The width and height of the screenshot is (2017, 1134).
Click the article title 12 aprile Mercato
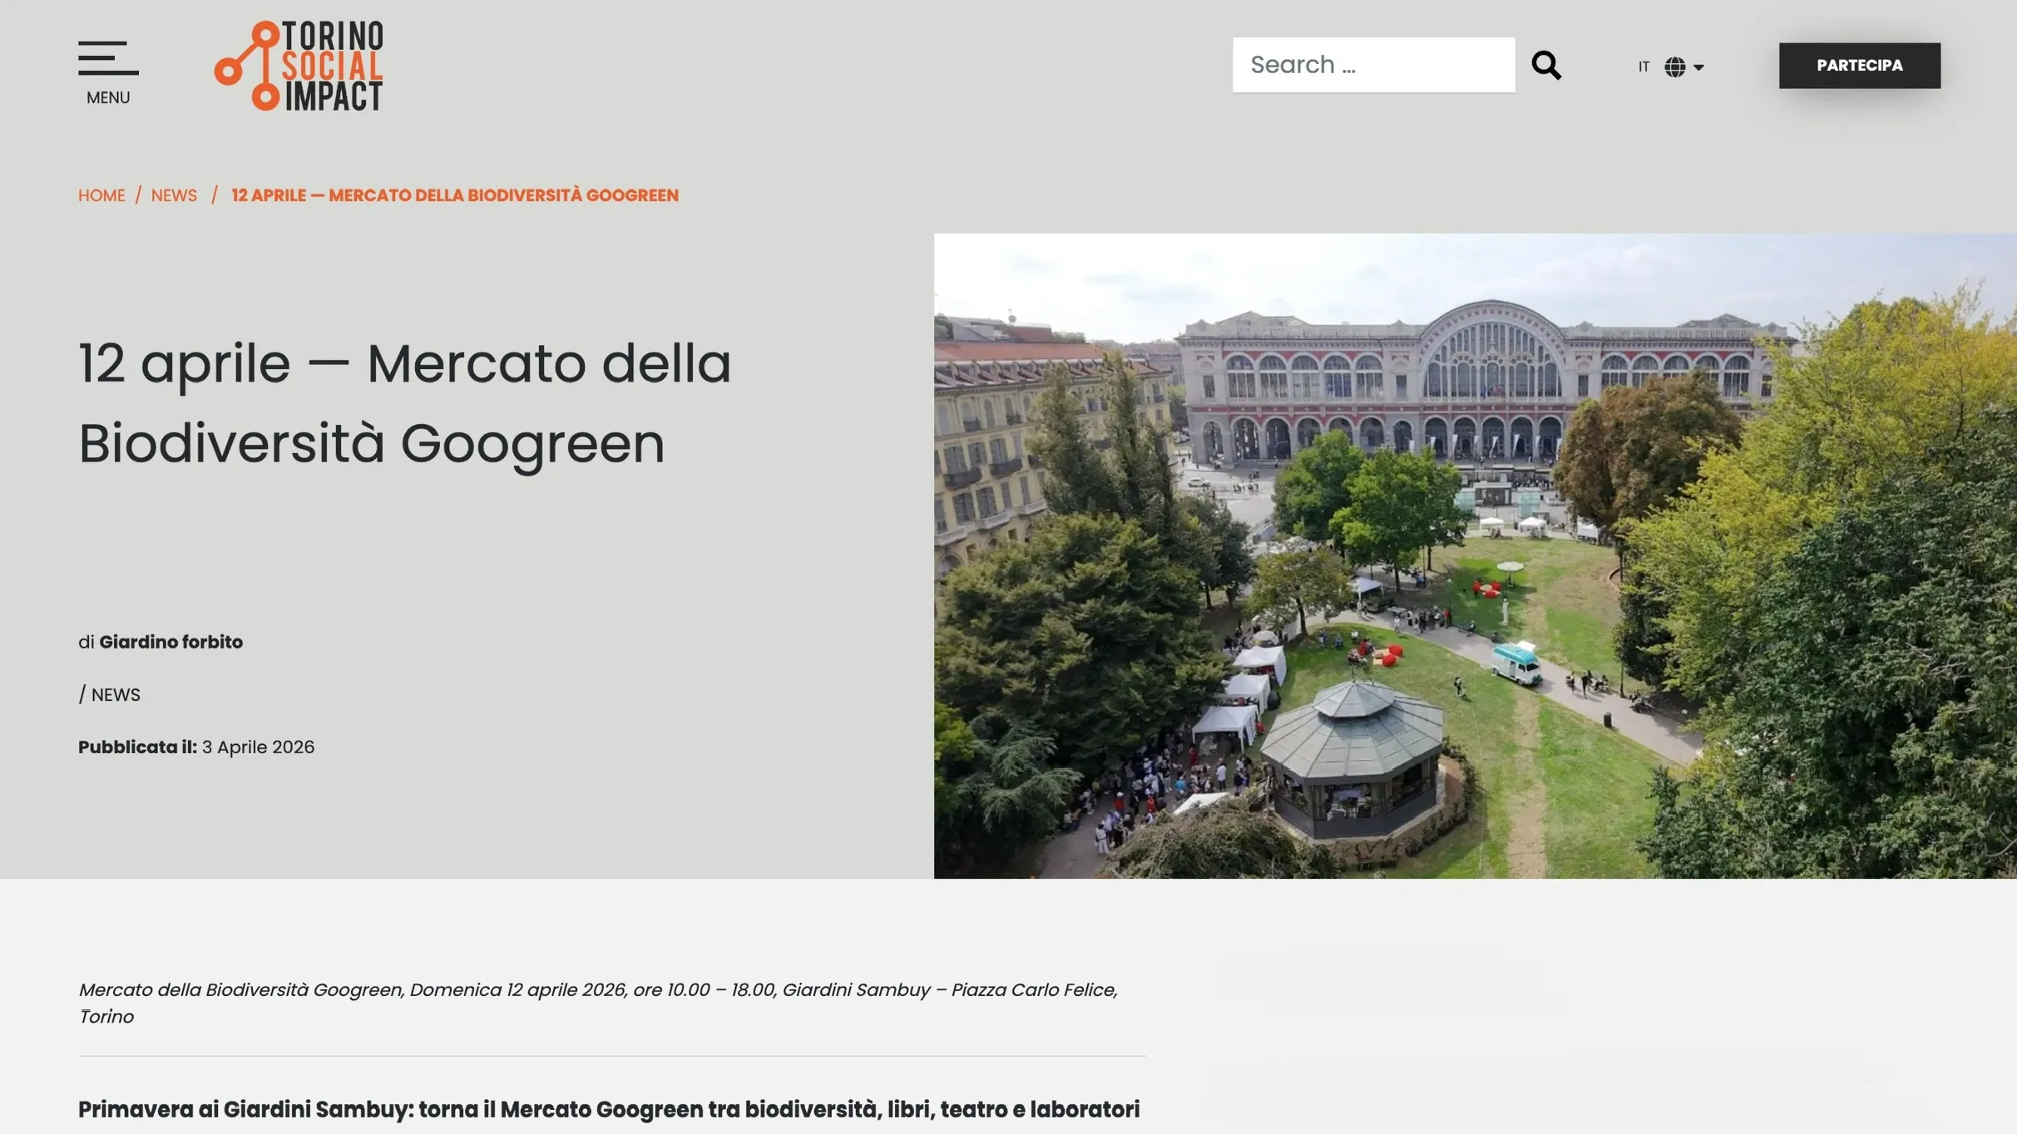405,402
